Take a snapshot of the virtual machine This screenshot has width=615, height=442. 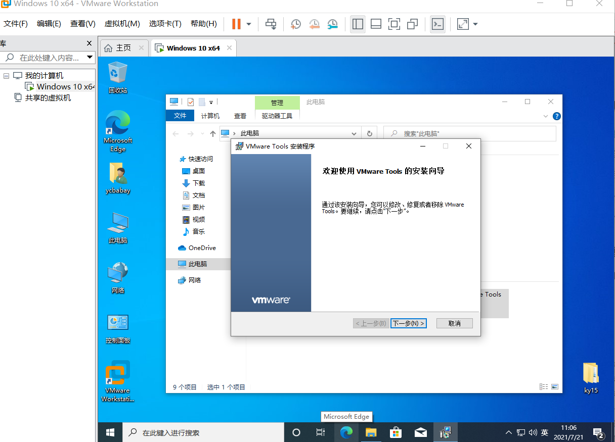pos(296,24)
